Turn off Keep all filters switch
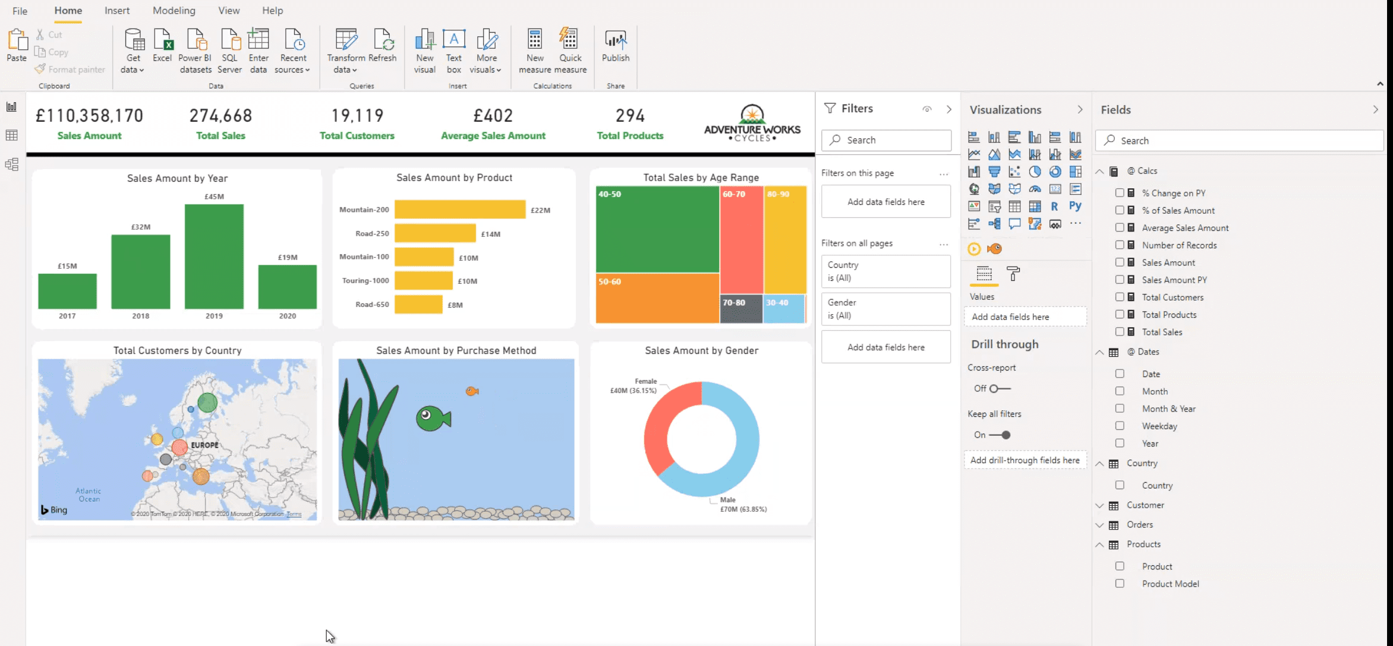The image size is (1393, 646). (x=1000, y=435)
